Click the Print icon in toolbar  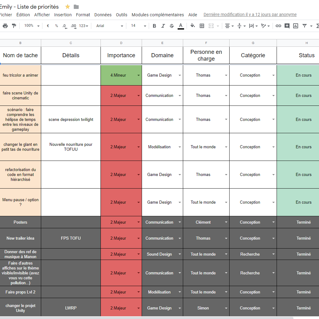[x=5, y=26]
